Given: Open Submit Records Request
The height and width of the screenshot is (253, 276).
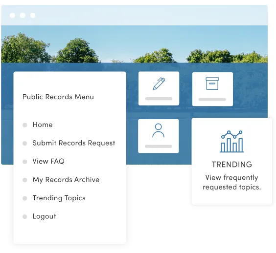Looking at the screenshot, I should pyautogui.click(x=74, y=143).
